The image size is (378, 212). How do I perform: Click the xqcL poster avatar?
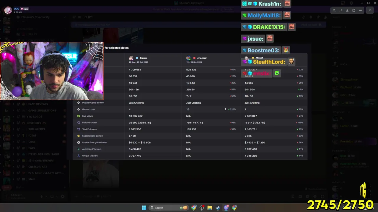click(8, 10)
